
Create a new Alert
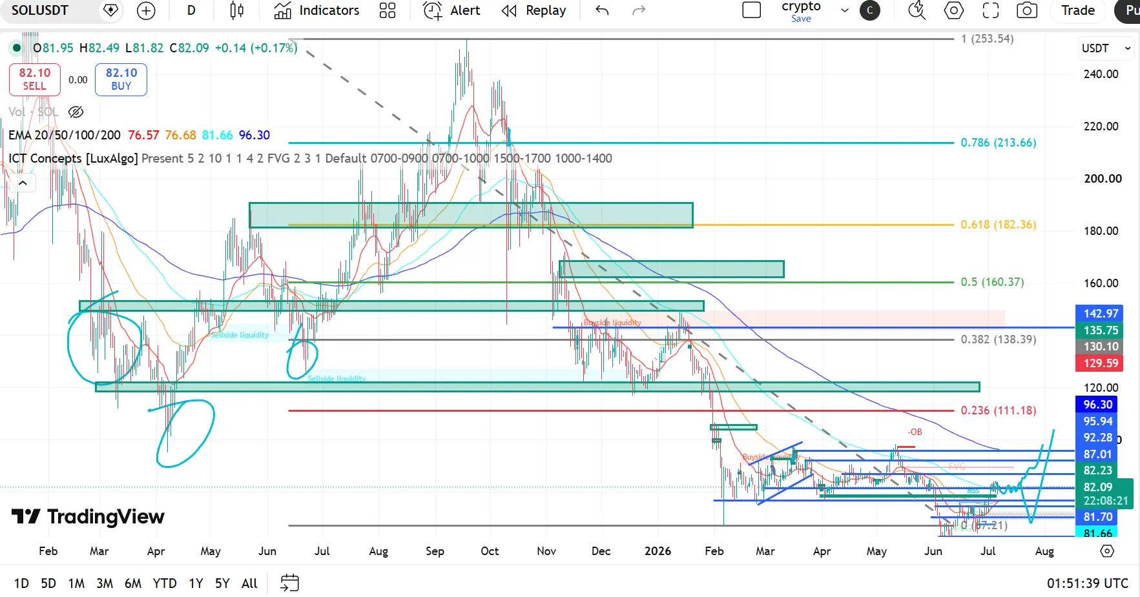451,10
